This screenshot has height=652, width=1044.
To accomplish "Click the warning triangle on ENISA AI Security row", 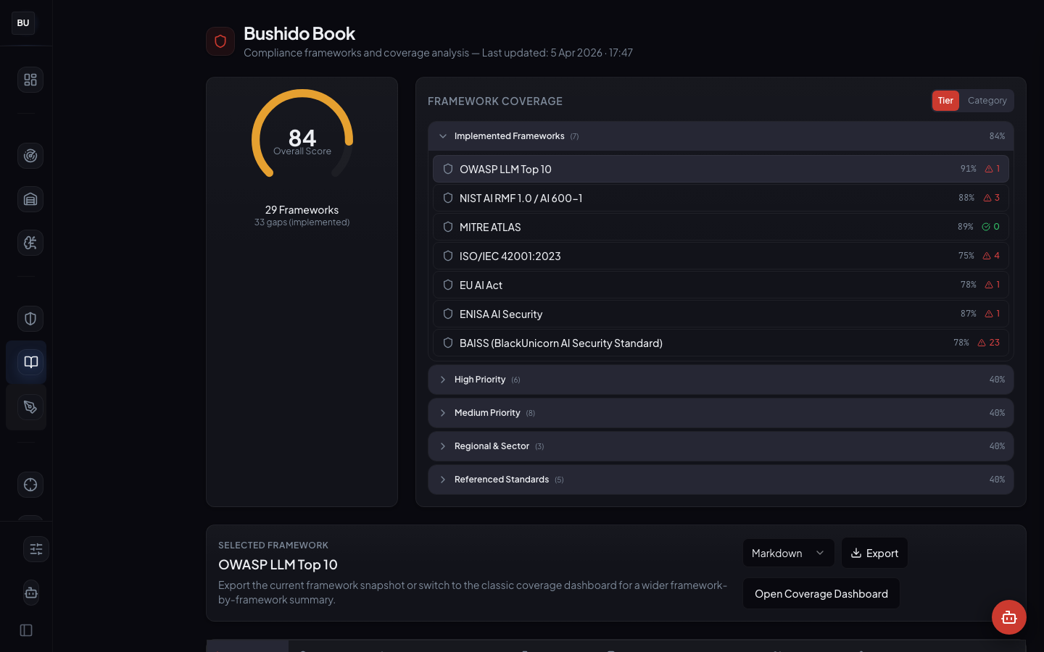I will [989, 314].
